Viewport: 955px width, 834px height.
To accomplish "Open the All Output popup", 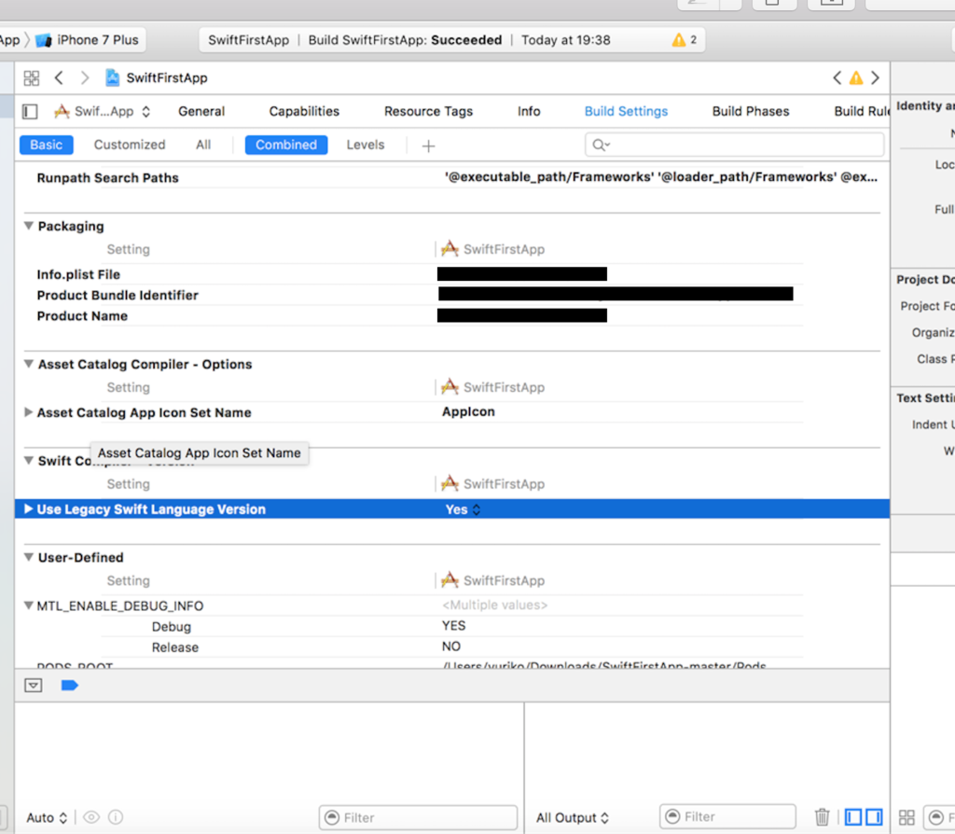I will point(573,817).
